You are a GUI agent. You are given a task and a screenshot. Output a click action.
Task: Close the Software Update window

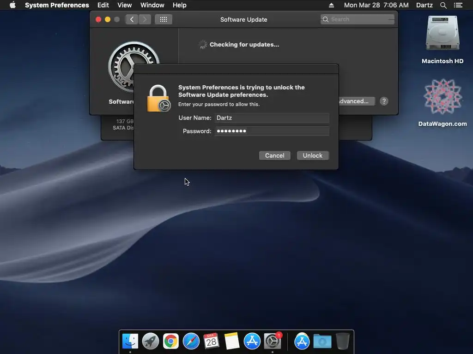pyautogui.click(x=98, y=19)
